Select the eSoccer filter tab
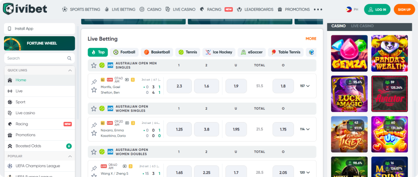 pos(252,52)
